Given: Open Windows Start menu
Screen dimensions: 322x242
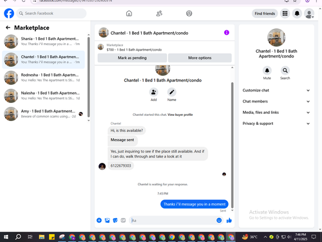Looking at the screenshot, I should click(6, 237).
